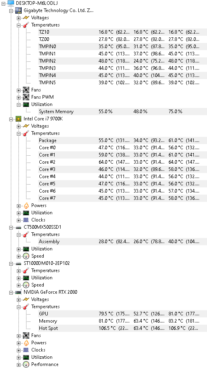The image size is (207, 370).
Task: Click the clock waveform icon under Intel CPU
Action: (x=26, y=220)
